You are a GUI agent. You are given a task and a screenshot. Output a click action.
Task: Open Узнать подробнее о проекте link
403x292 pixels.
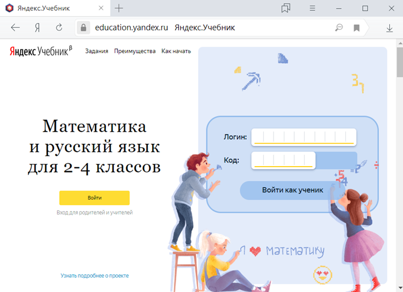(x=94, y=275)
